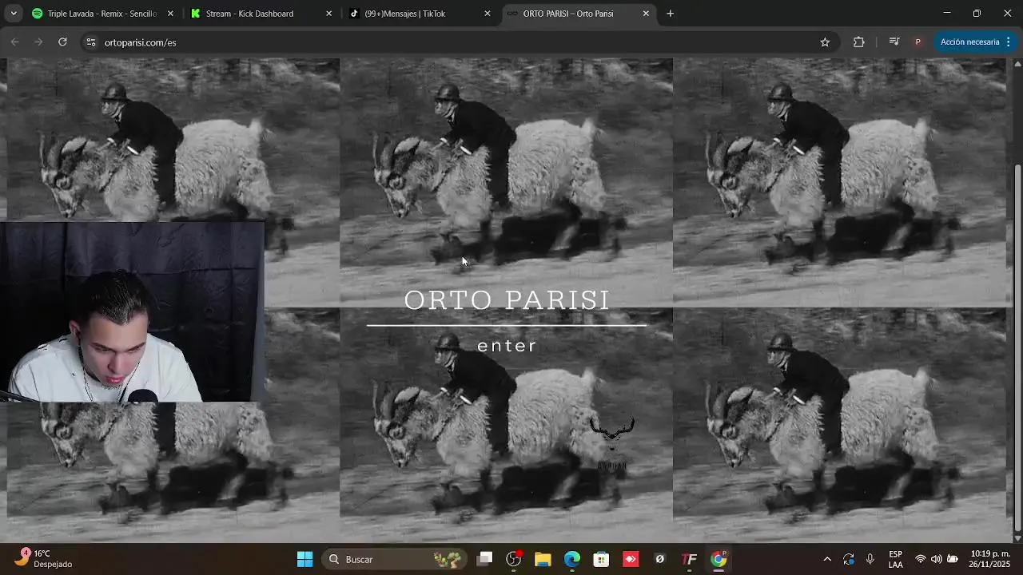This screenshot has height=575, width=1023.
Task: Click the sync tray icon
Action: pos(849,559)
